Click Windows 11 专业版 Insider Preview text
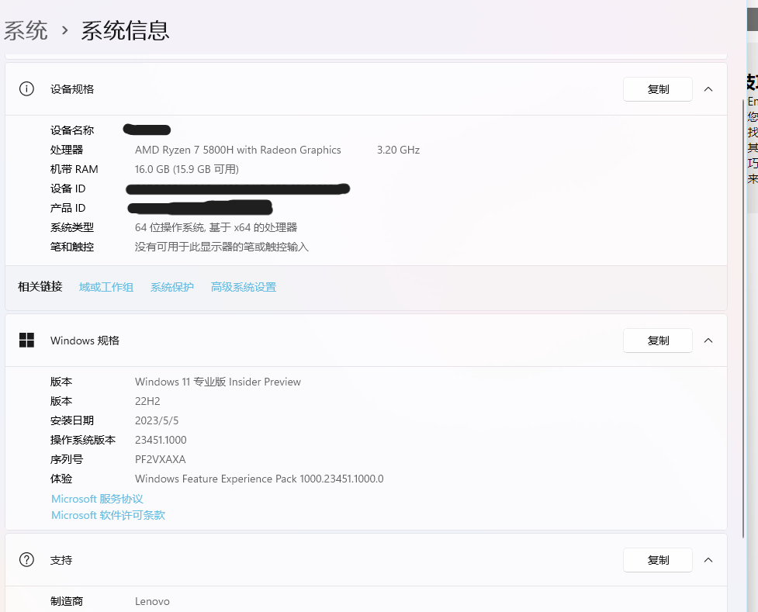The width and height of the screenshot is (758, 612). [x=218, y=382]
